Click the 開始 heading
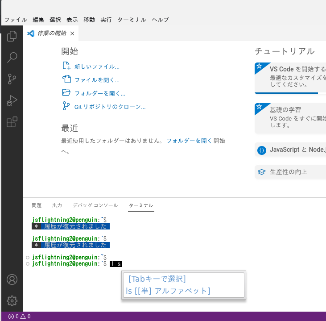The image size is (326, 321). click(x=70, y=51)
